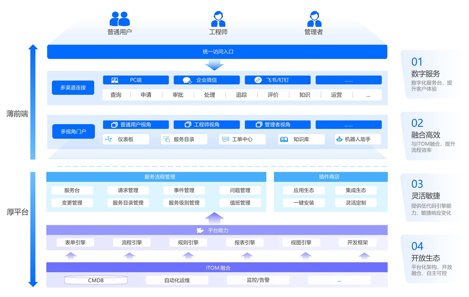469x297 pixels.
Task: Click the 自动化运维 box
Action: pyautogui.click(x=177, y=280)
